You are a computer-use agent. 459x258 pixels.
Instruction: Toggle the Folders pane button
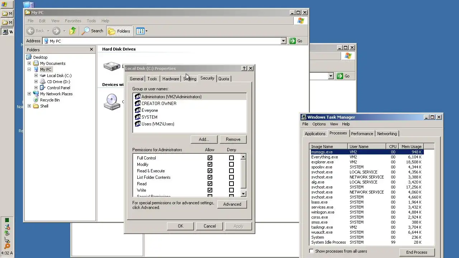point(119,31)
